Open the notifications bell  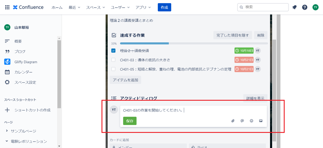pyautogui.click(x=294, y=7)
